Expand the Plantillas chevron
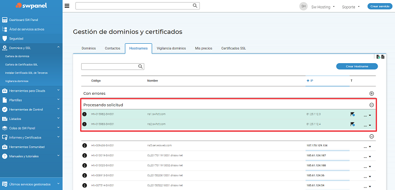 58,99
